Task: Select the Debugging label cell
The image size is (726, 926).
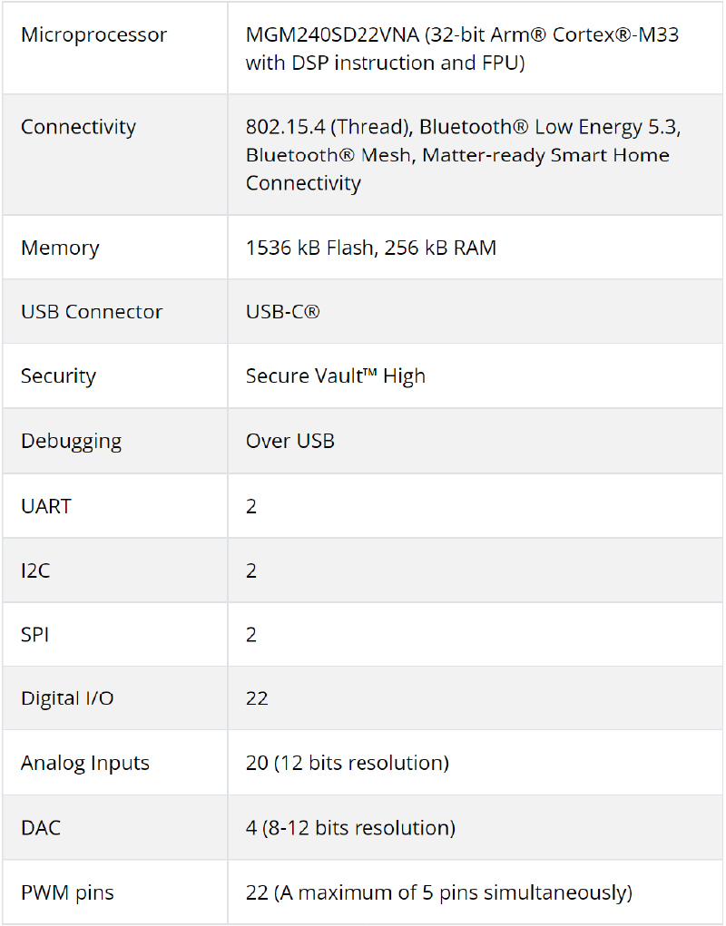Action: click(71, 442)
